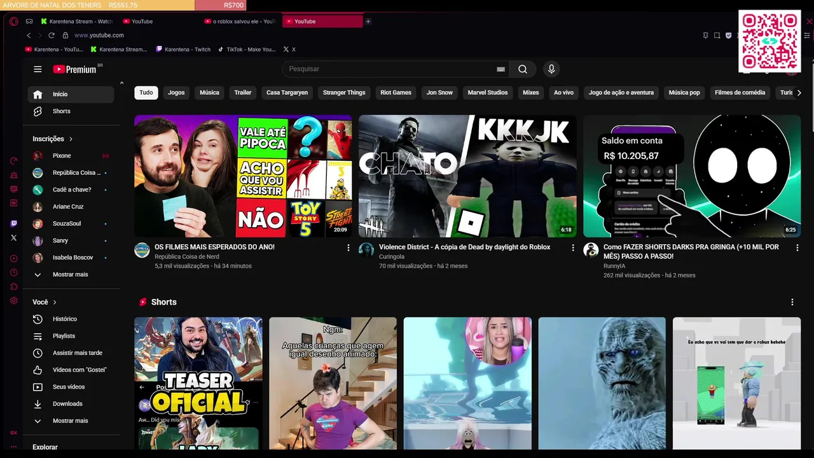814x458 pixels.
Task: Select the Ao vivo filter chip
Action: coord(563,93)
